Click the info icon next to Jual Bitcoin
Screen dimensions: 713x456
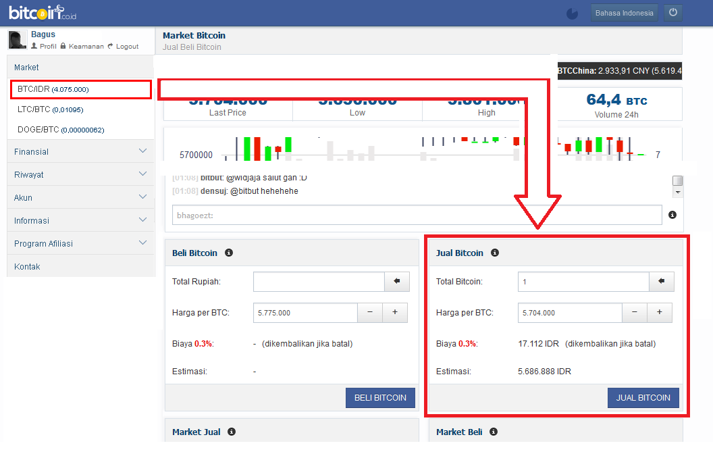pos(495,253)
